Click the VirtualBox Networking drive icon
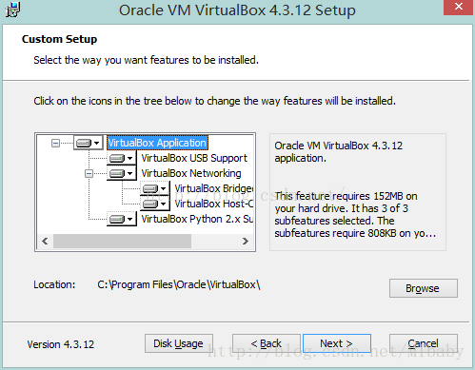475x370 pixels. pos(117,173)
